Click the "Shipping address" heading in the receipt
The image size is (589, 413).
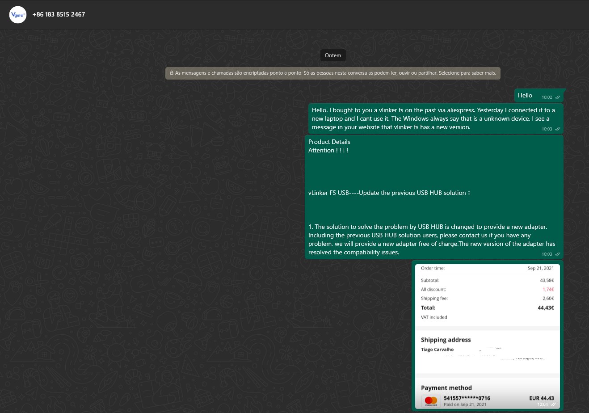(446, 340)
